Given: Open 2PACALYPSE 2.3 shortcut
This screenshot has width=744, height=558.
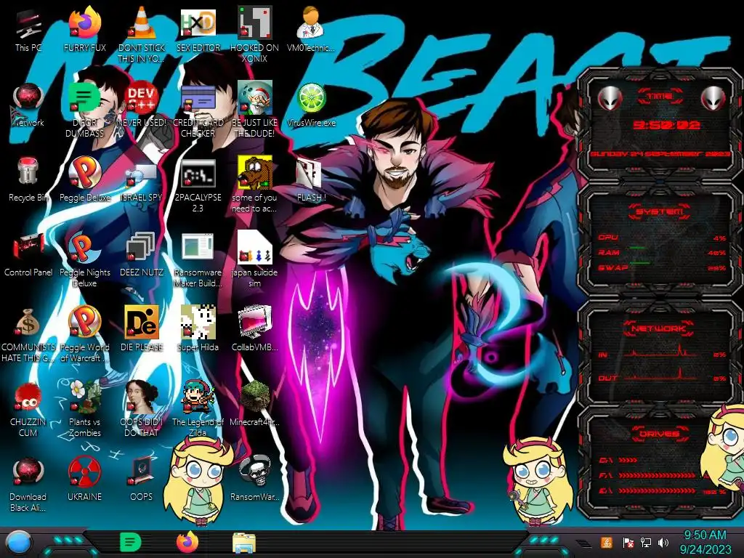Looking at the screenshot, I should (x=198, y=185).
